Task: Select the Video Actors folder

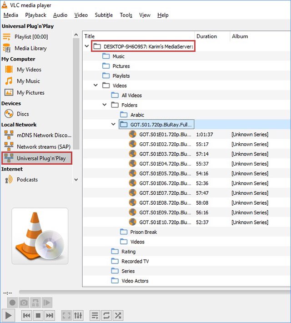Action: tap(130, 281)
